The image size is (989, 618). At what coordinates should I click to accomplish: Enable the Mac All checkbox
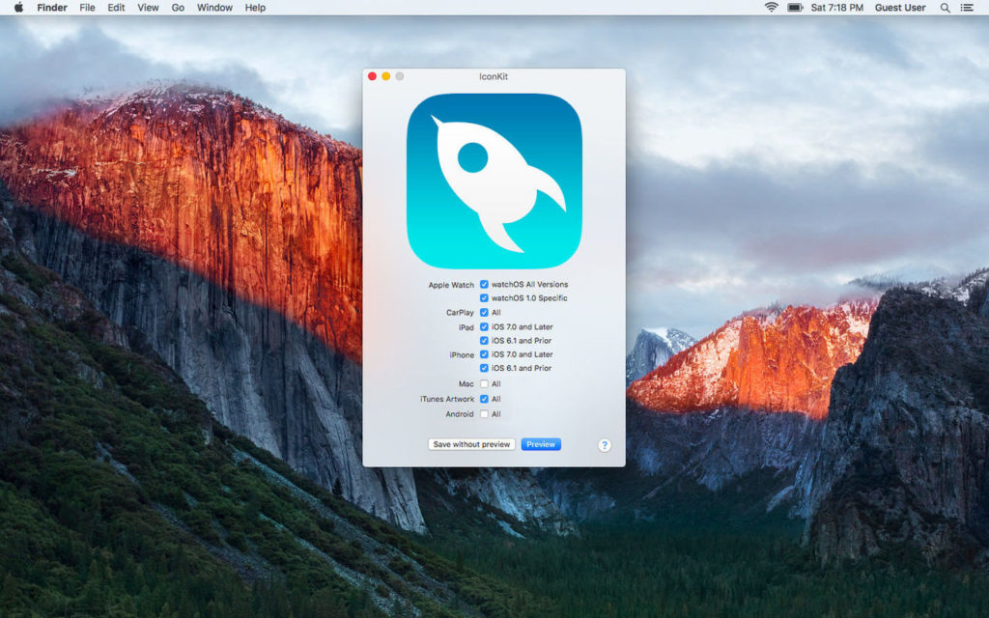tap(485, 383)
